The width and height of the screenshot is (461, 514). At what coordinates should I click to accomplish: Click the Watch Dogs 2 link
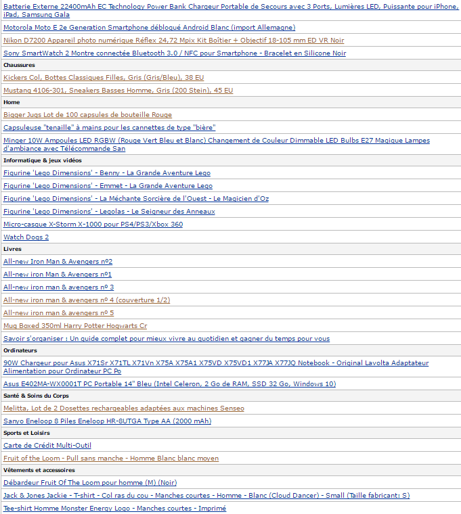(x=26, y=237)
